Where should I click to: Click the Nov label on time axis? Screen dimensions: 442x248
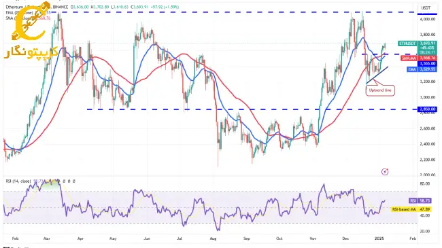pos(313,238)
